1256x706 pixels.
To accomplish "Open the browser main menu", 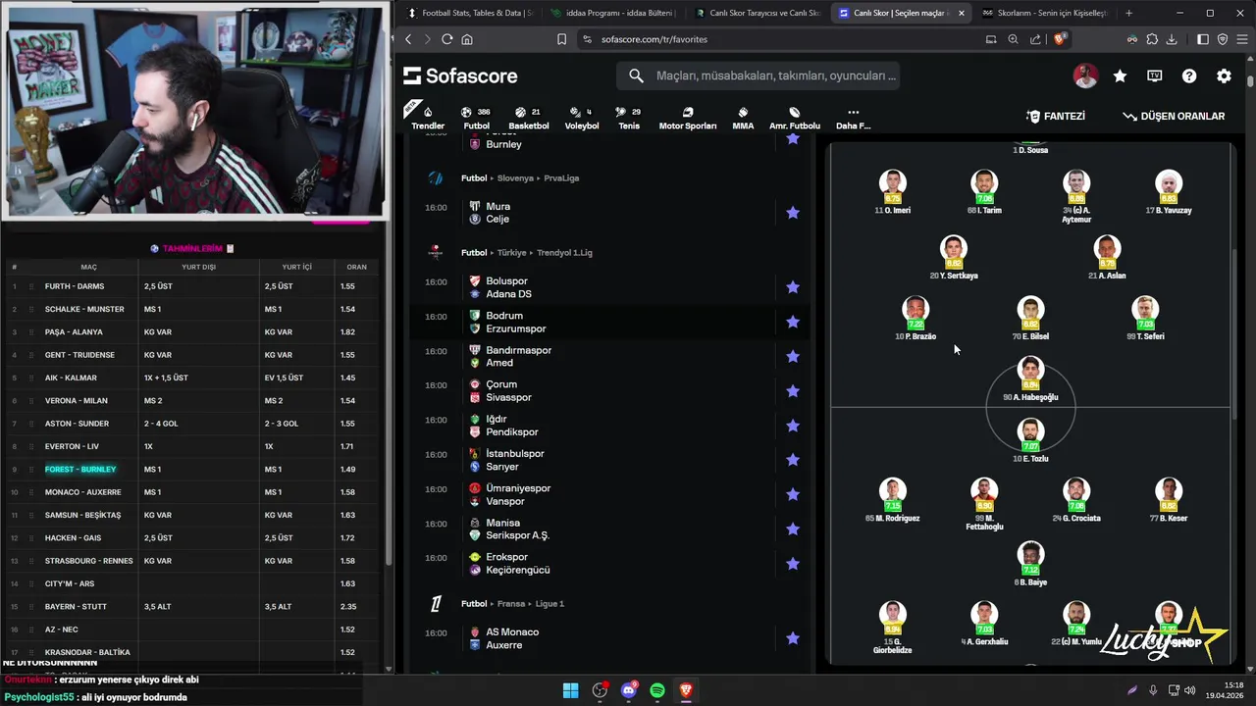I will point(1241,39).
